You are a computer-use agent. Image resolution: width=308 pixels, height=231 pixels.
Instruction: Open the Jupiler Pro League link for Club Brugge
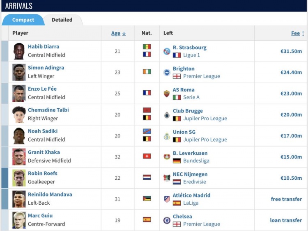(x=205, y=119)
